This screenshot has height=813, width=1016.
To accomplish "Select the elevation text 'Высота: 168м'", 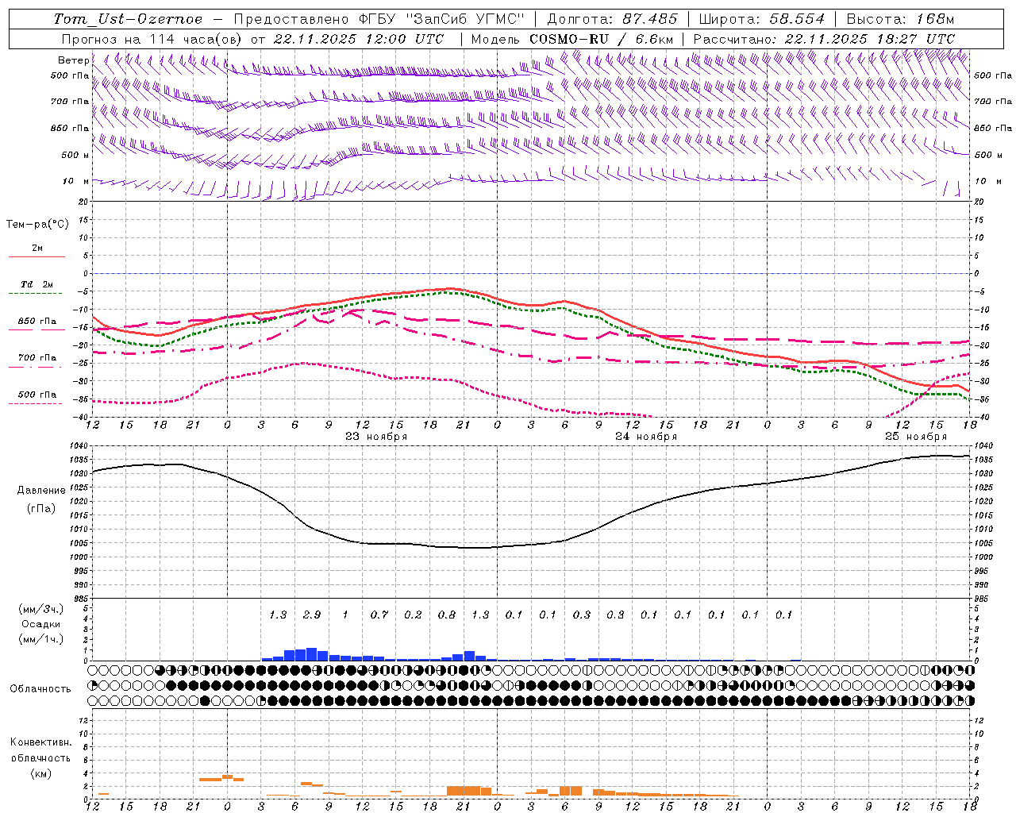I will (900, 19).
